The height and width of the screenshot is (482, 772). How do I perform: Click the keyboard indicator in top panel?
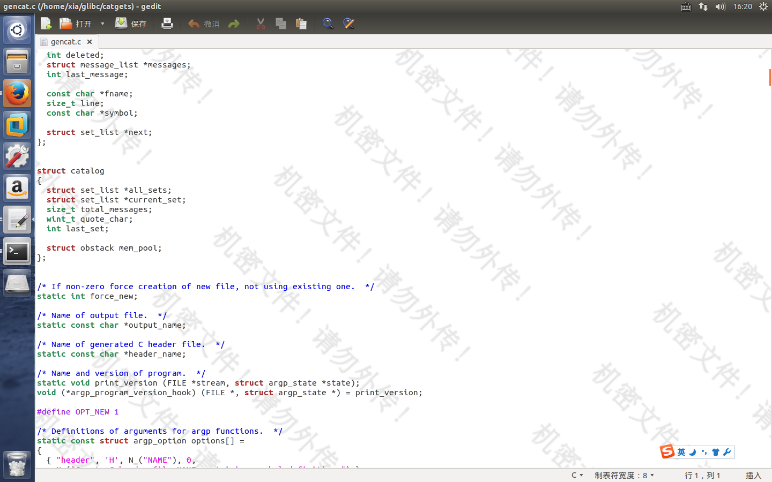[x=686, y=6]
